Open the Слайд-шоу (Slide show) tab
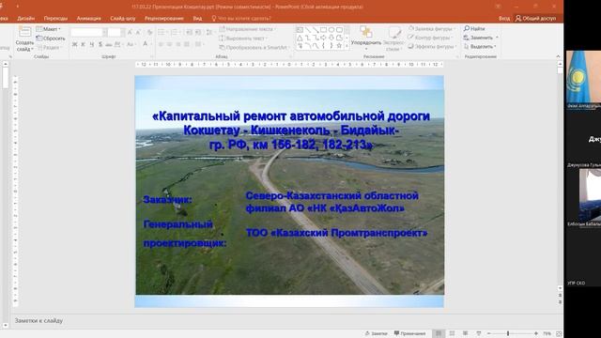The image size is (601, 338). 123,19
